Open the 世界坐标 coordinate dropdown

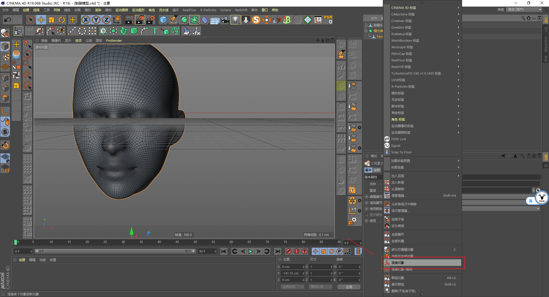tap(292, 287)
